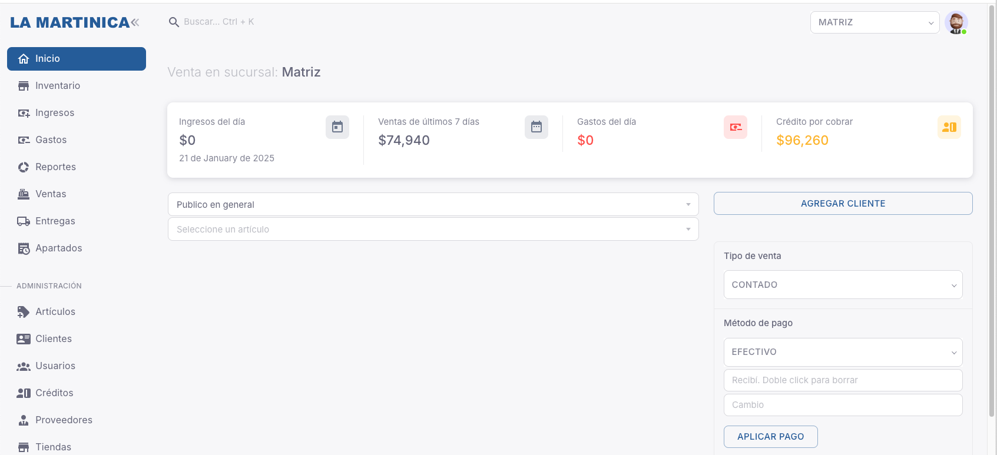The image size is (997, 455).
Task: Open the user avatar profile menu
Action: tap(956, 23)
